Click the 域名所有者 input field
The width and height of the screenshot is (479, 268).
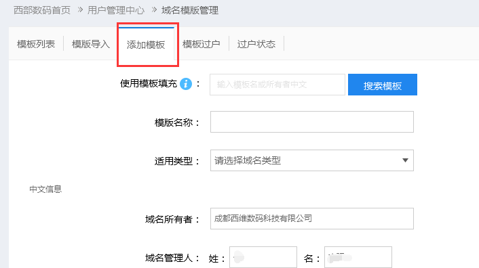pyautogui.click(x=312, y=219)
